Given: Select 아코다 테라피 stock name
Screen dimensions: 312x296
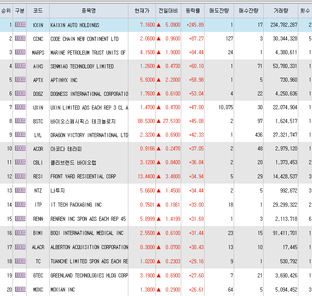Looking at the screenshot, I should pyautogui.click(x=66, y=149).
